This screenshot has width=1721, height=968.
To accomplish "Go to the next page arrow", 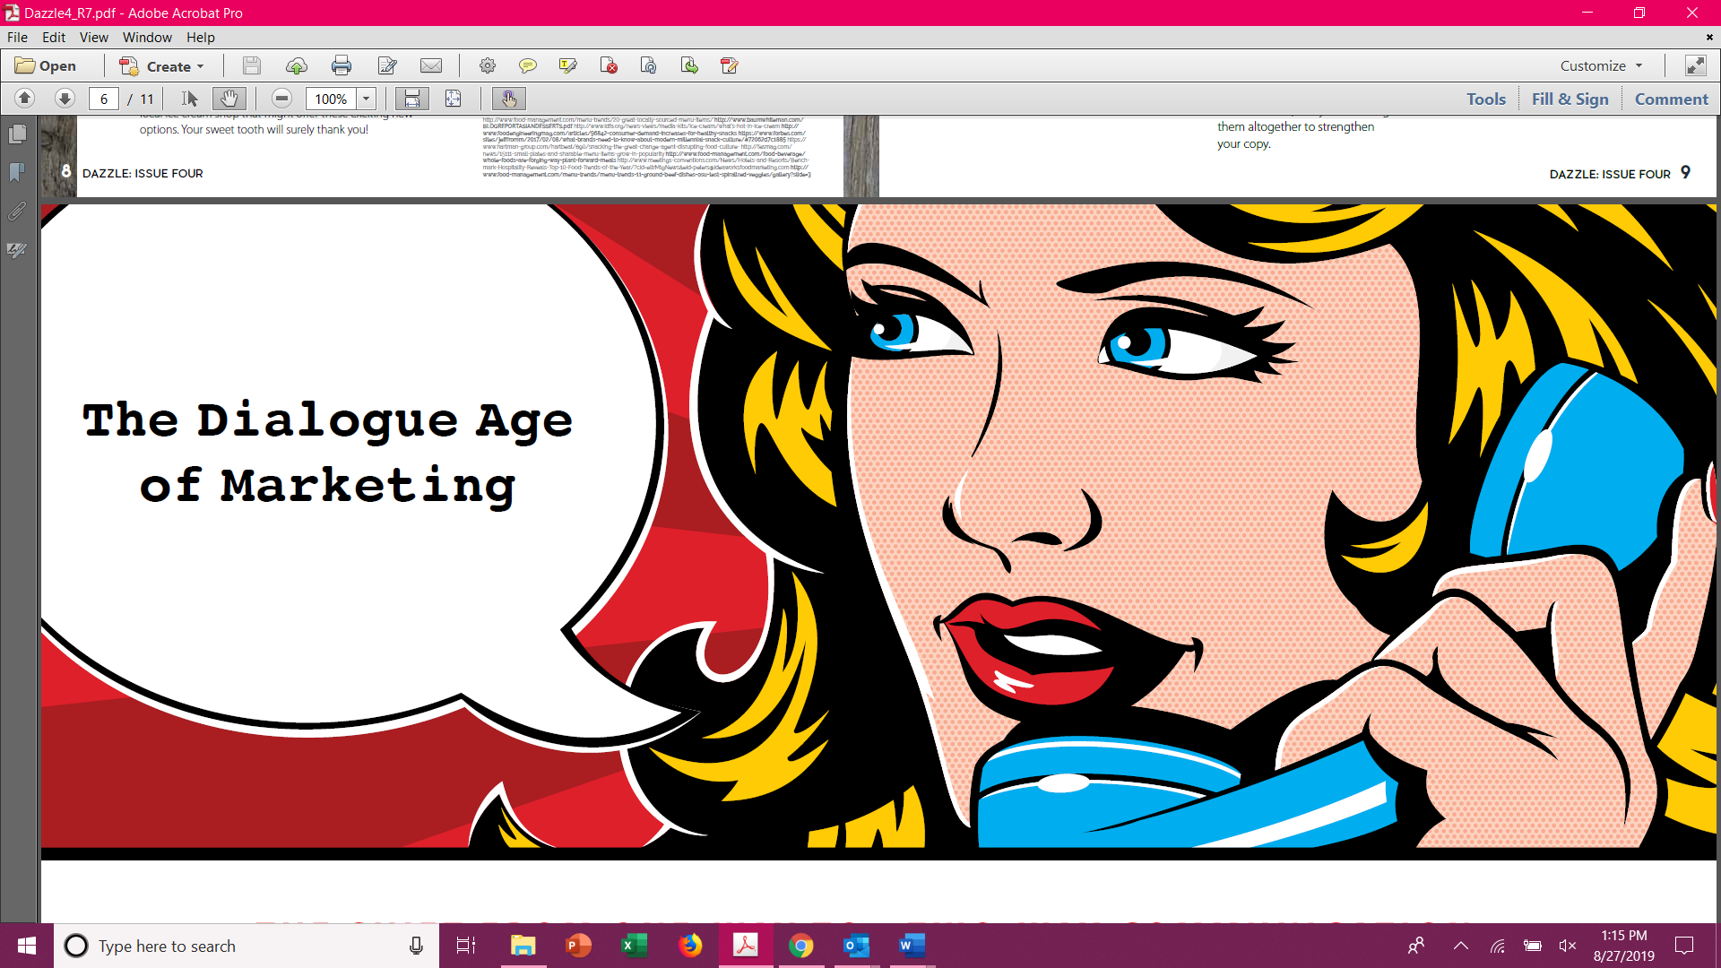I will (x=65, y=99).
